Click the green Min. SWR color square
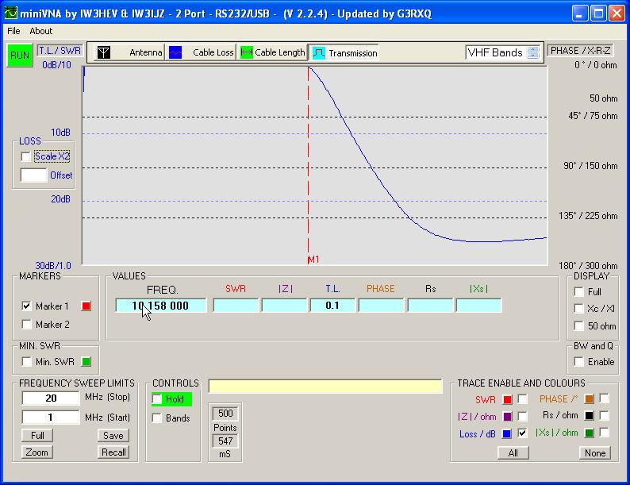The image size is (630, 485). (86, 362)
